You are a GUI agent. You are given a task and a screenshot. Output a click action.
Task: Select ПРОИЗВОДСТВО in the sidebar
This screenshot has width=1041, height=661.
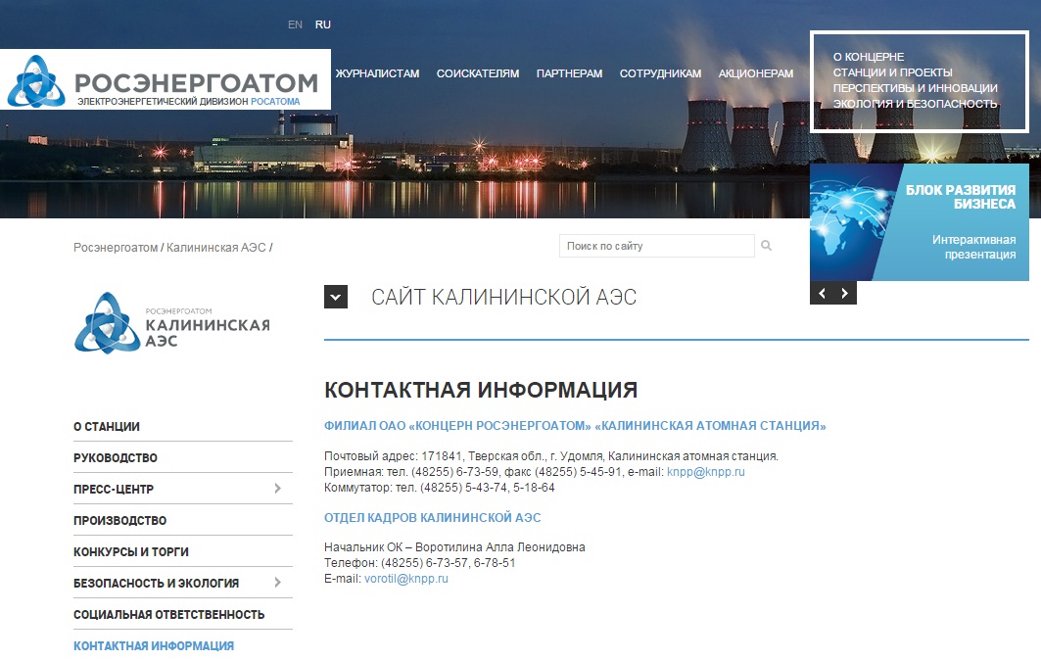pos(120,520)
